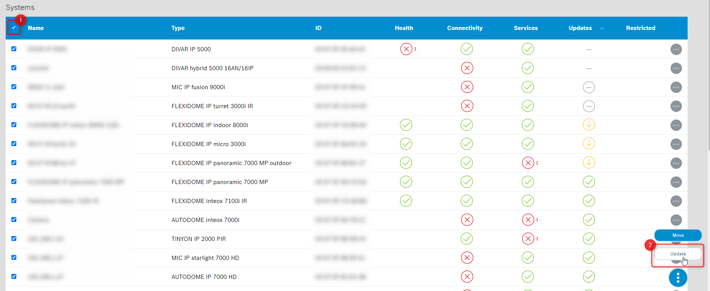Click the Health error icon for DIVAR IP 5000
The width and height of the screenshot is (710, 291).
coord(406,49)
